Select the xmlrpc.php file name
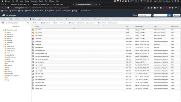 coord(38,88)
